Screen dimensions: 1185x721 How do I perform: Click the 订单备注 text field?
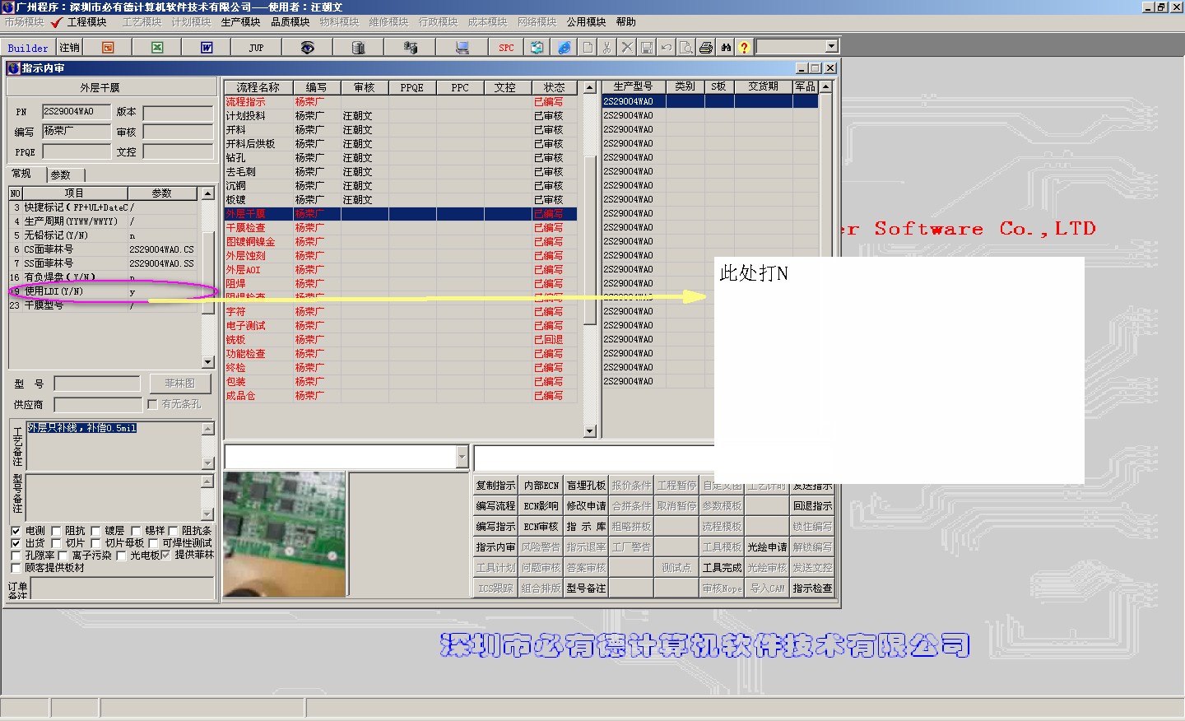[x=122, y=588]
